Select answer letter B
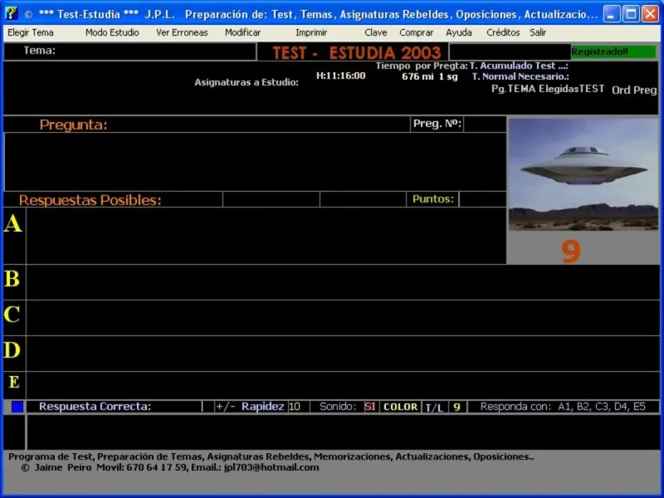664x498 pixels. [x=12, y=279]
